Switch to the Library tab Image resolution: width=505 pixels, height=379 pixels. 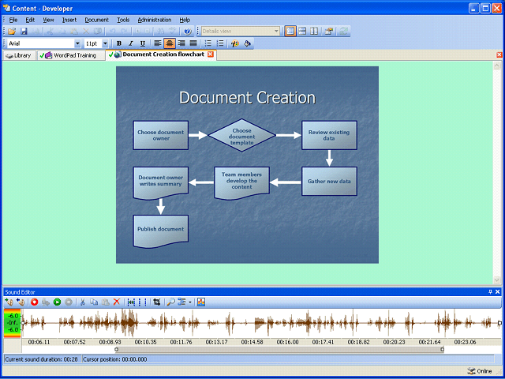(x=19, y=55)
